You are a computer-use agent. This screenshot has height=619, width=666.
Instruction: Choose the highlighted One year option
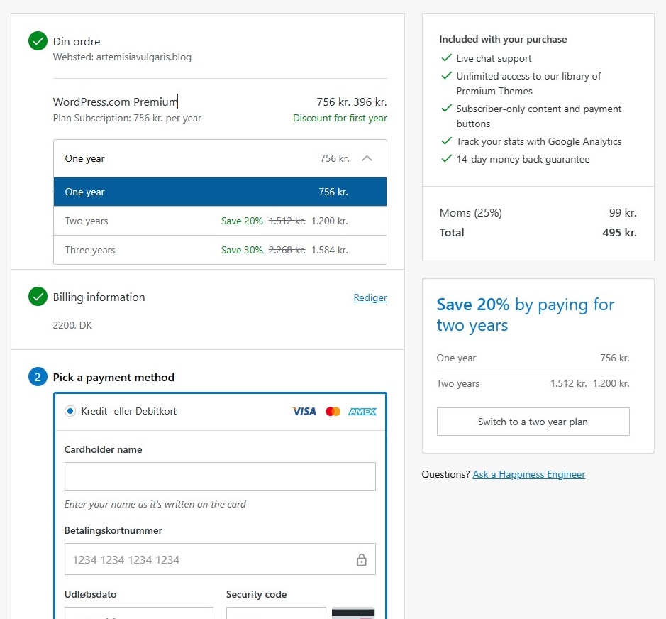pos(220,192)
